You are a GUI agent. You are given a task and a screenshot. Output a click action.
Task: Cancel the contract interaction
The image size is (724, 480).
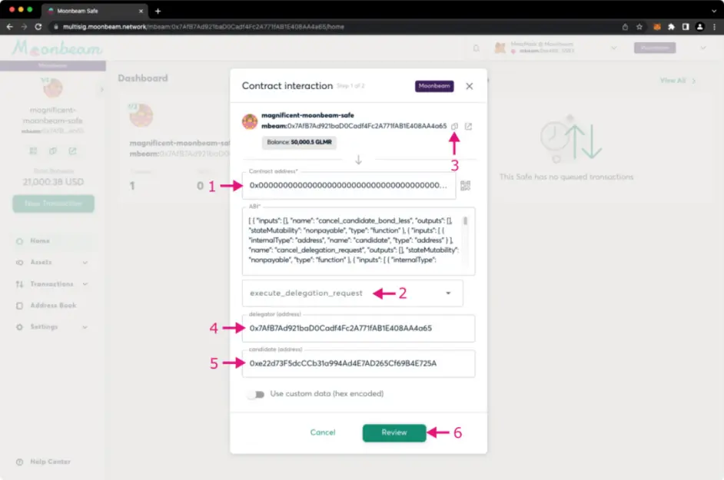point(323,432)
